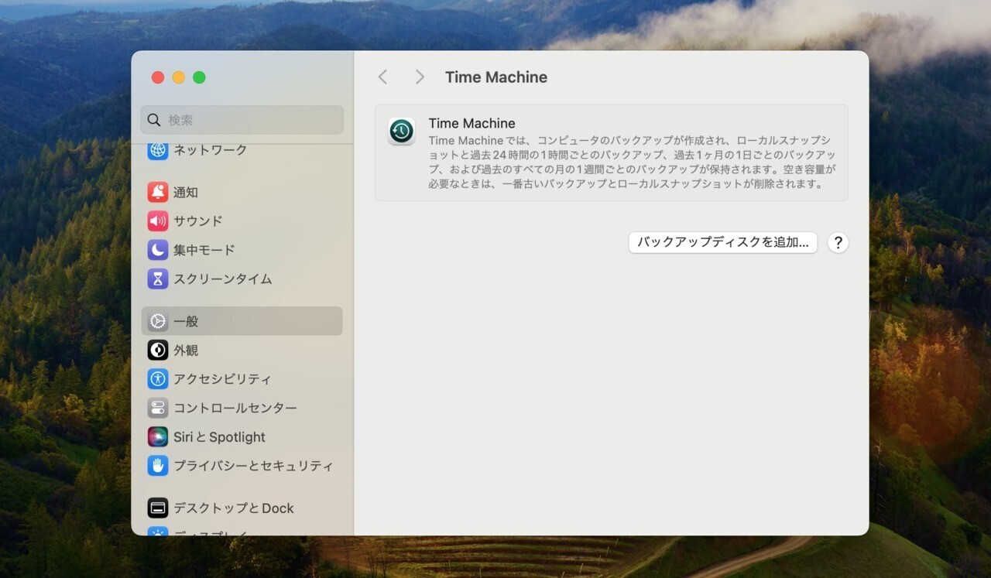This screenshot has width=991, height=578.
Task: Open 集中モード with the moon icon
Action: [158, 250]
